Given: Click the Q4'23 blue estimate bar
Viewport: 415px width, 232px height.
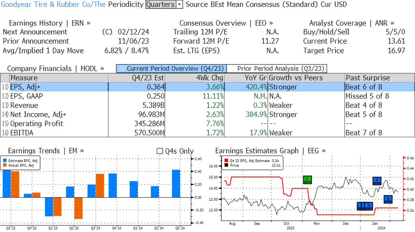Looking at the screenshot, I should coord(113,185).
